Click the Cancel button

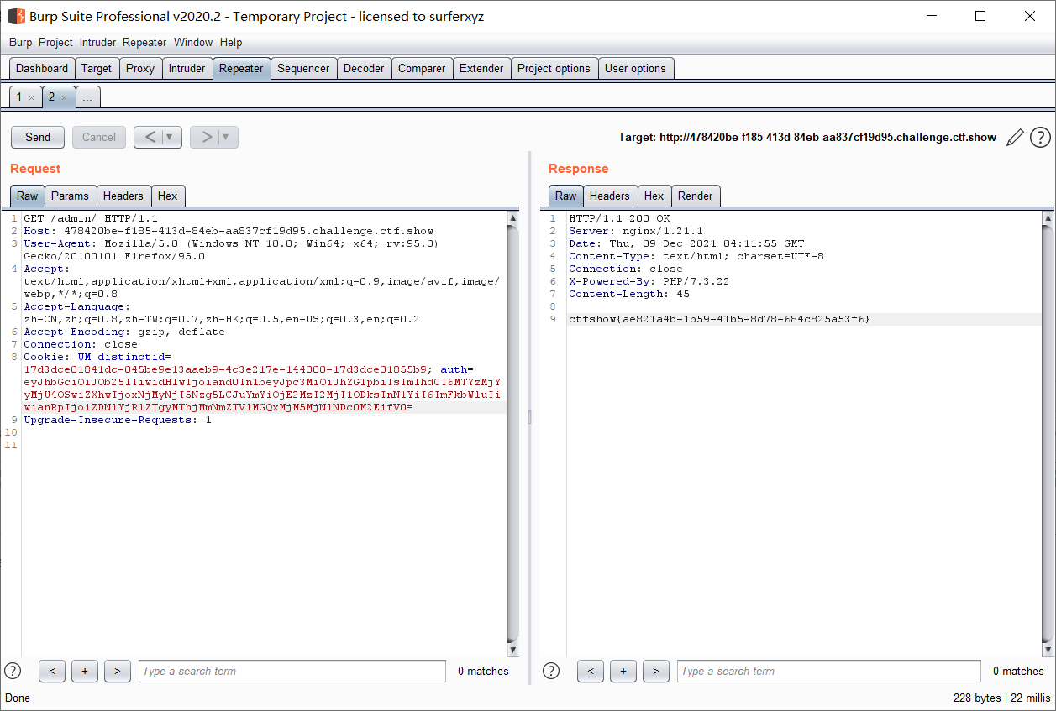[x=99, y=137]
